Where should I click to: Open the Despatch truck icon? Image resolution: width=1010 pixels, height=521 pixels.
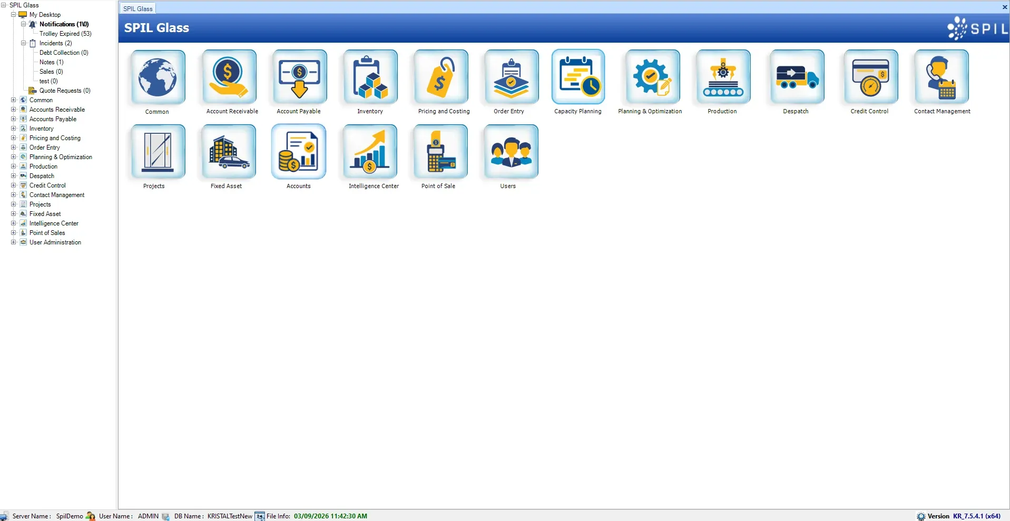[x=797, y=77]
